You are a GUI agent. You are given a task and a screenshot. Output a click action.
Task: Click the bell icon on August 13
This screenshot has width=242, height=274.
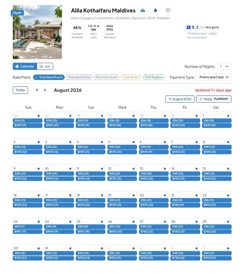click(x=165, y=169)
